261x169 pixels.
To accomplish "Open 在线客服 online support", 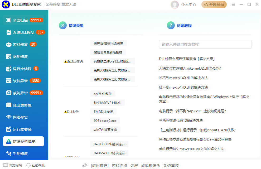I will [38, 165].
